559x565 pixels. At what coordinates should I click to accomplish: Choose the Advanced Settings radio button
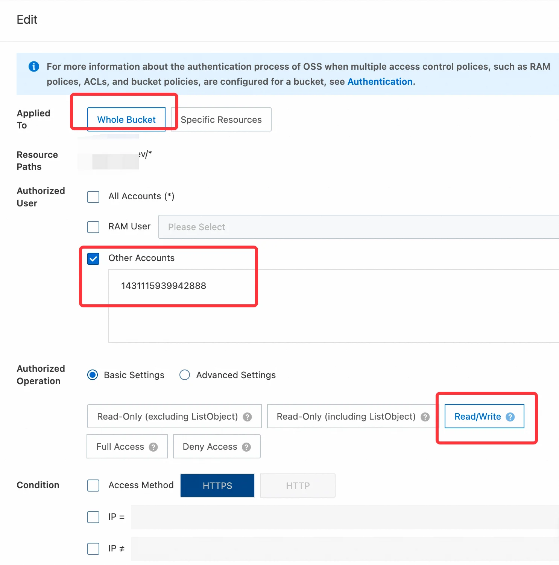[185, 375]
